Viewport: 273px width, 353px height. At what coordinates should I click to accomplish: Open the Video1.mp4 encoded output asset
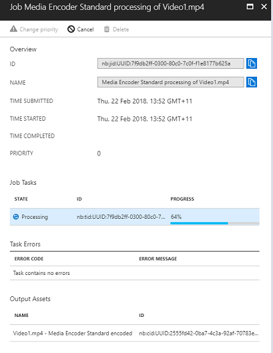click(73, 333)
